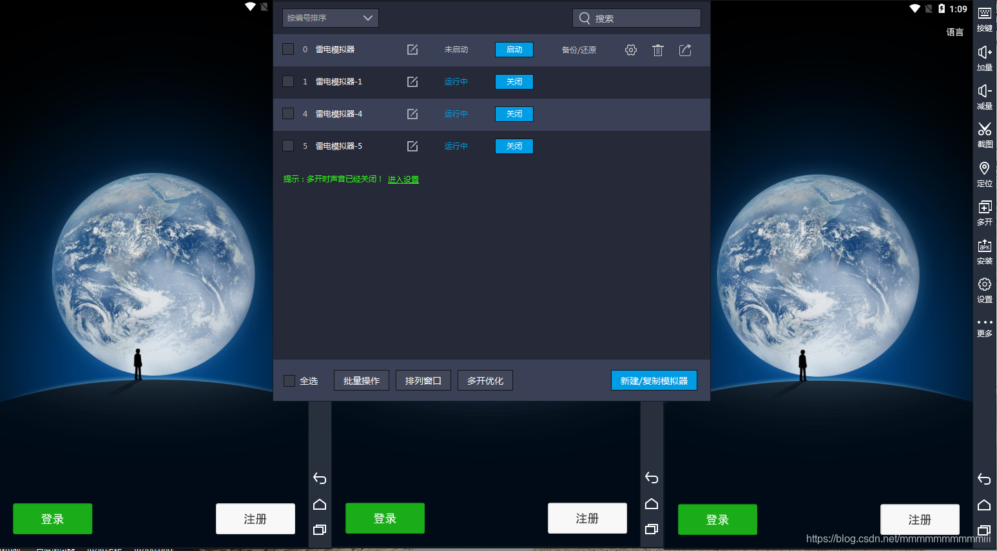This screenshot has height=551, width=997.
Task: Click 注册 in right emulator window
Action: (x=920, y=519)
